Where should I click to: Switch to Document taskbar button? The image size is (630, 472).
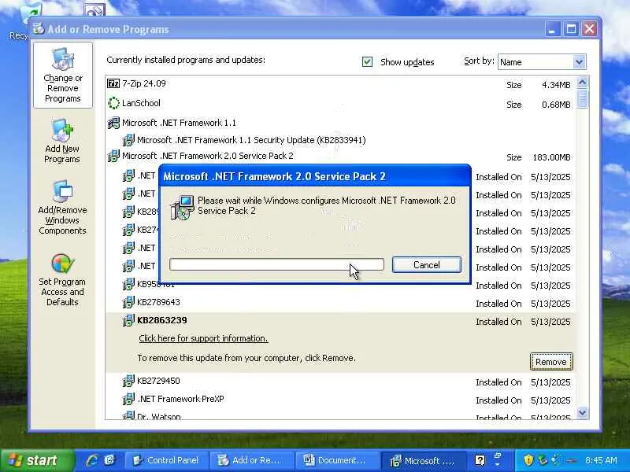337,460
